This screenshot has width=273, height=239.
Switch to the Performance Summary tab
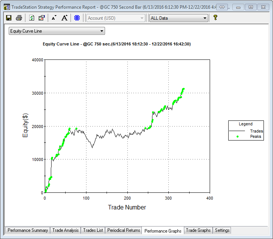click(x=28, y=230)
